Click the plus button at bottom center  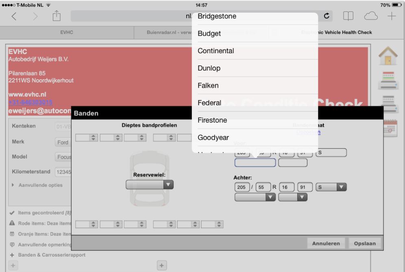tap(162, 265)
